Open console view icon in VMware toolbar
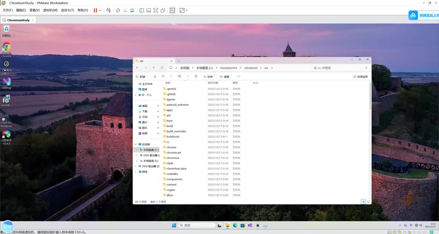 click(x=172, y=10)
